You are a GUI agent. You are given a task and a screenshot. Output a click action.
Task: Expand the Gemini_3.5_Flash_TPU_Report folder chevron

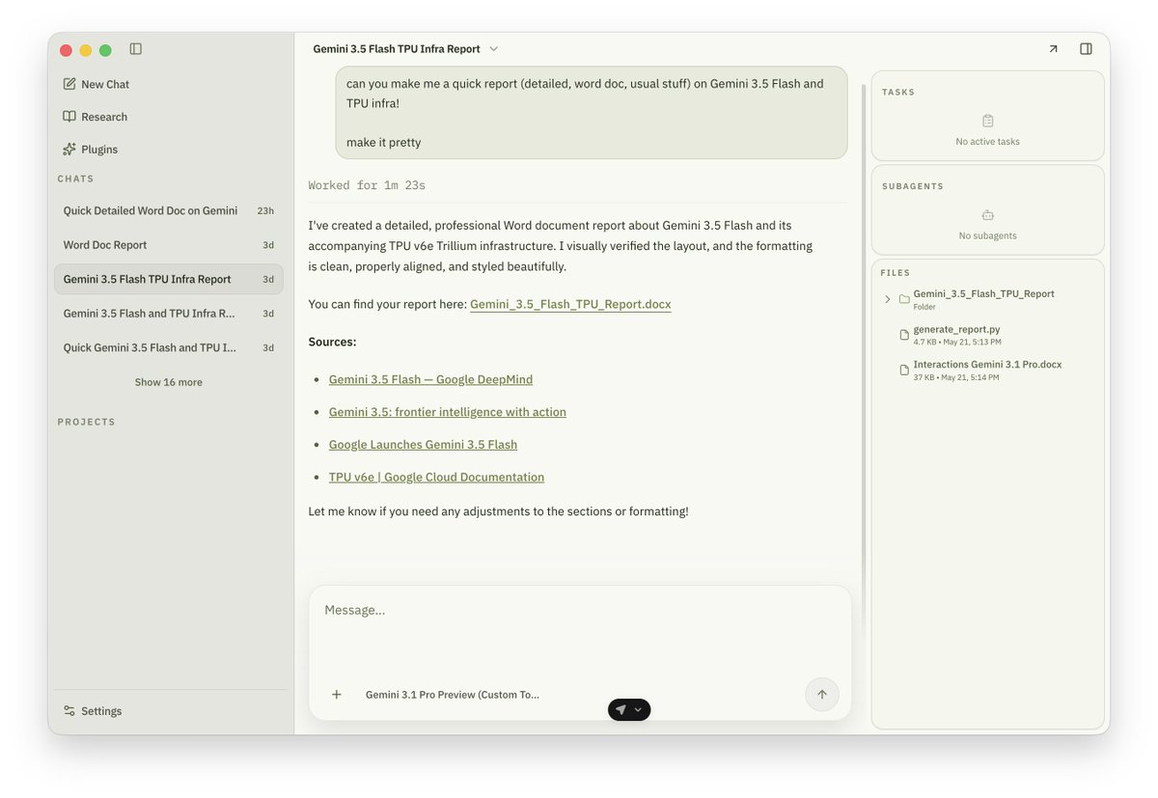coord(888,299)
